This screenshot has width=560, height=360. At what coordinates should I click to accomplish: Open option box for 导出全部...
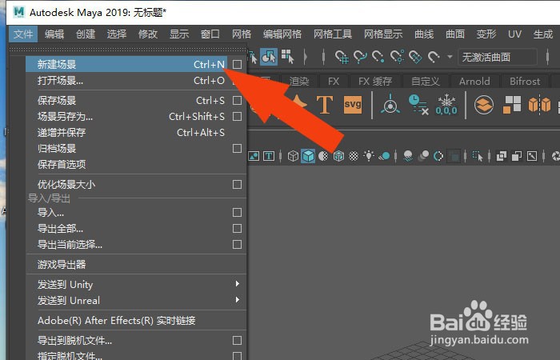(237, 228)
